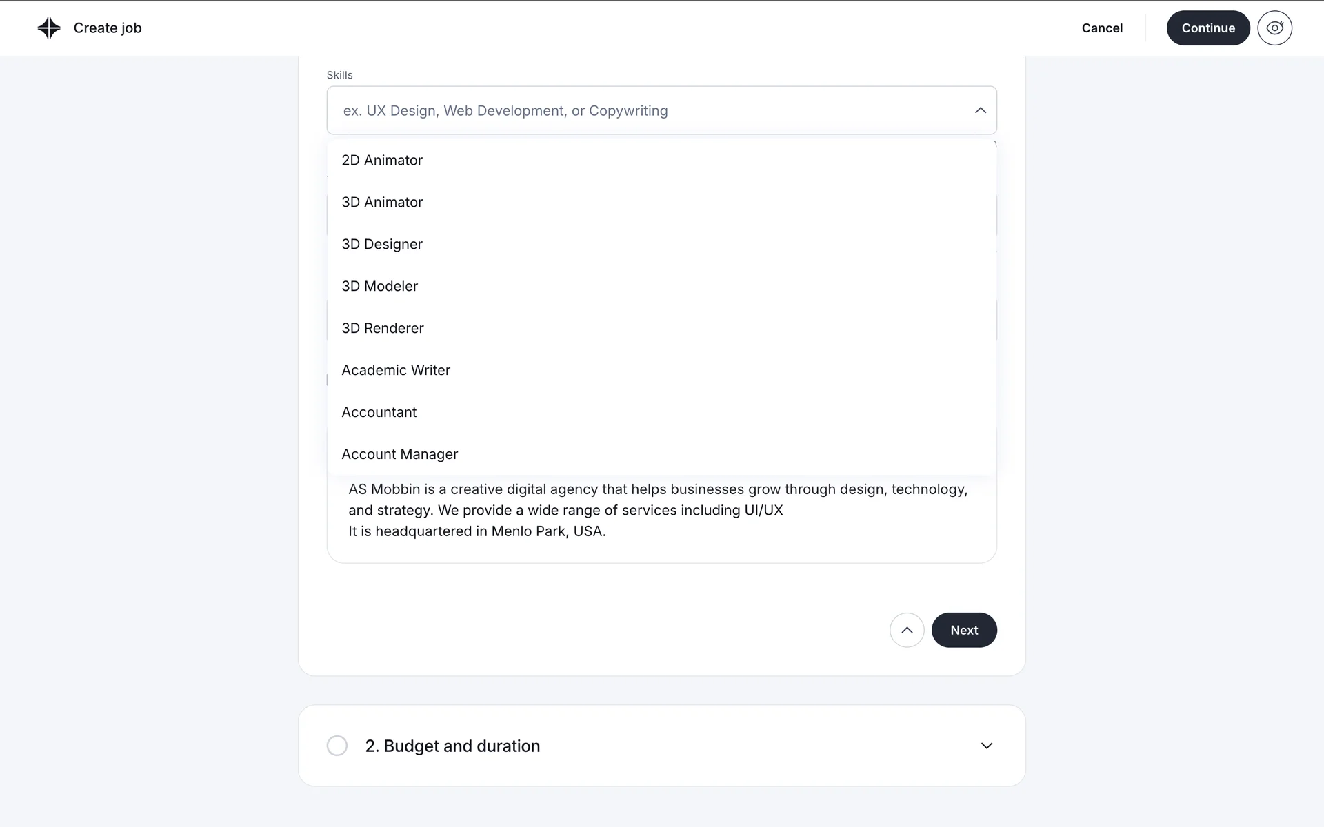
Task: Expand the Budget and duration section
Action: [x=986, y=746]
